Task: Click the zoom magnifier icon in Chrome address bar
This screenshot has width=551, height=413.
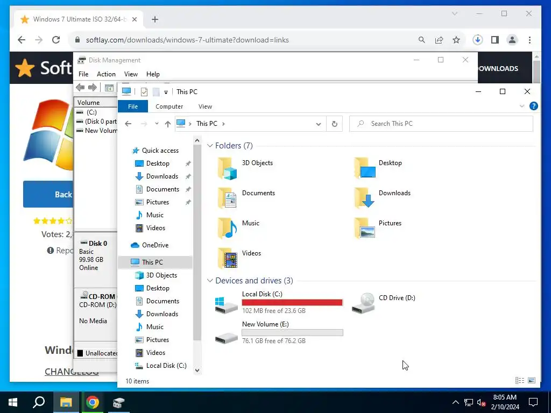Action: pos(422,40)
